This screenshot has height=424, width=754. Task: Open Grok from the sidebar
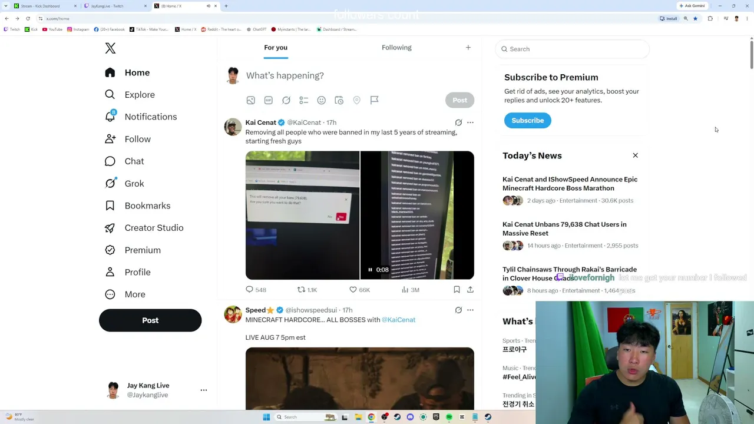pos(124,184)
